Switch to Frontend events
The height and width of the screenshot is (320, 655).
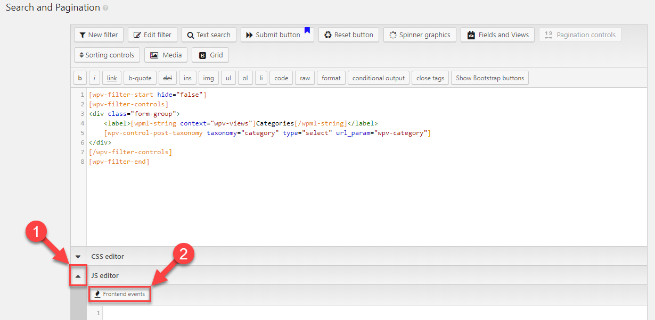pyautogui.click(x=119, y=293)
